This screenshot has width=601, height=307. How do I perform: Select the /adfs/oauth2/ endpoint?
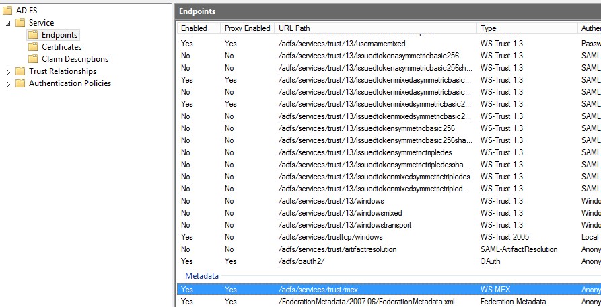coord(389,261)
